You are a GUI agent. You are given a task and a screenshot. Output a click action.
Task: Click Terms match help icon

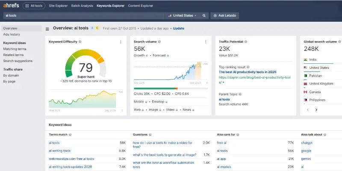(70, 135)
